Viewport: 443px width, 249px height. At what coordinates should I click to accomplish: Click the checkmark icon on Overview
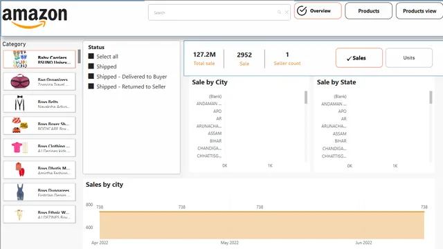tap(302, 11)
